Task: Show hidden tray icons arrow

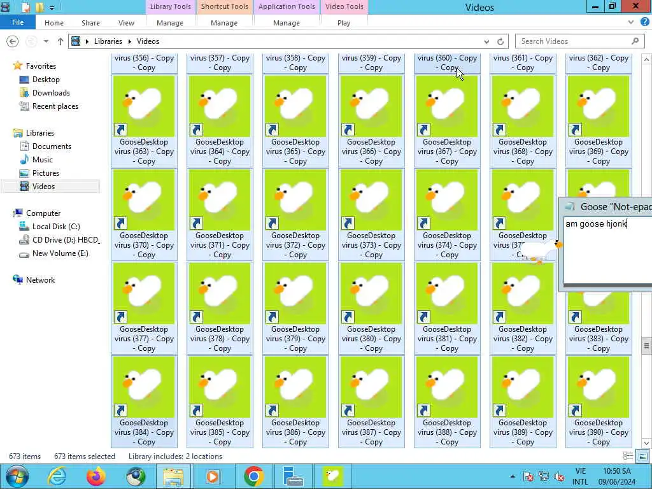Action: point(513,476)
